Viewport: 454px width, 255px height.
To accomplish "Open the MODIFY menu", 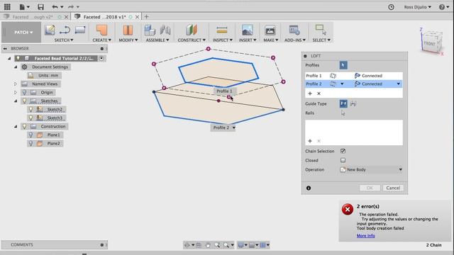I will (x=128, y=40).
